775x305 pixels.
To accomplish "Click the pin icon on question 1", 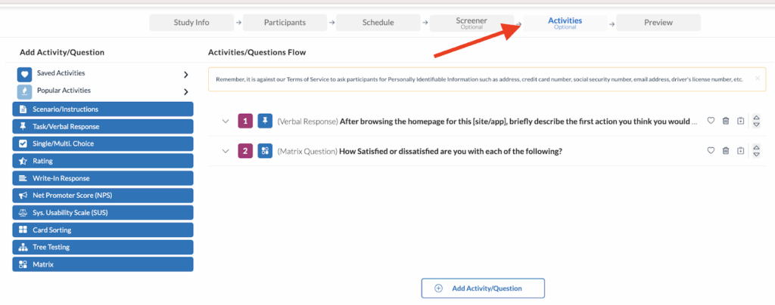I will (x=264, y=121).
